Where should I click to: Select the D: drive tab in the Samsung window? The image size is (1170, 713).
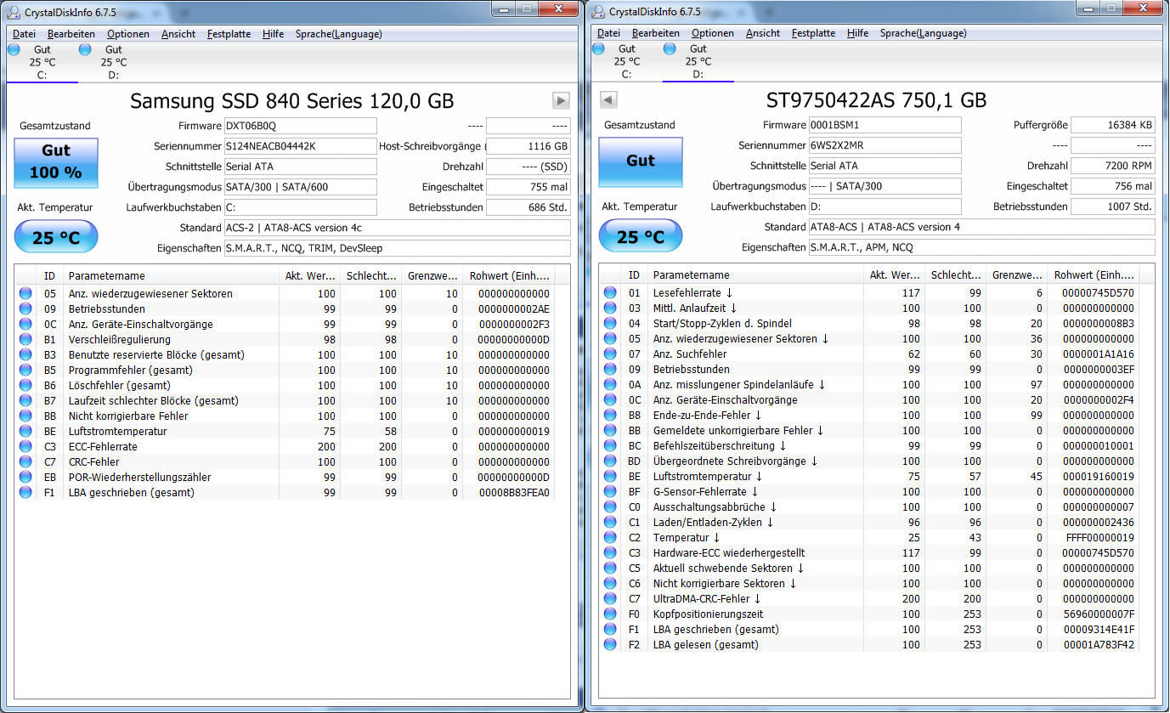(113, 62)
